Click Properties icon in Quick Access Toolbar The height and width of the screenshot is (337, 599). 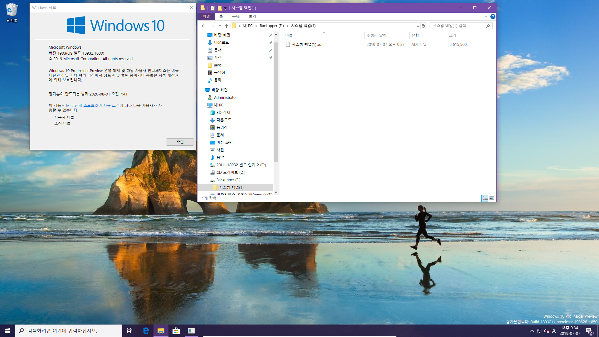pos(213,8)
